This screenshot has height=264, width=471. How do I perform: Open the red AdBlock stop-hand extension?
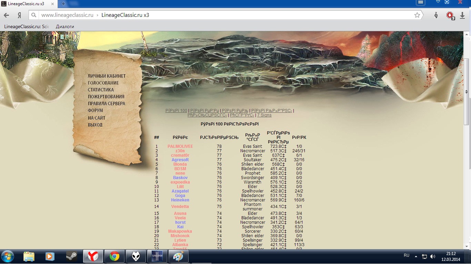click(x=450, y=15)
